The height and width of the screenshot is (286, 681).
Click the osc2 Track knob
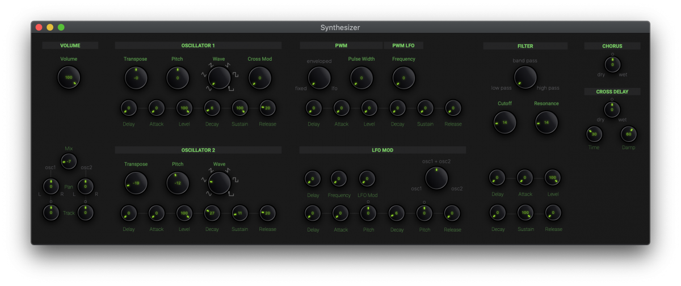[86, 213]
